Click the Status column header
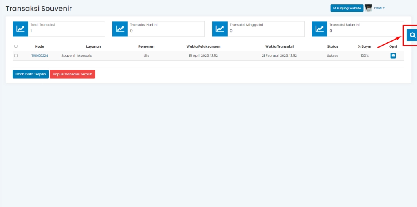This screenshot has width=417, height=207. (x=332, y=46)
